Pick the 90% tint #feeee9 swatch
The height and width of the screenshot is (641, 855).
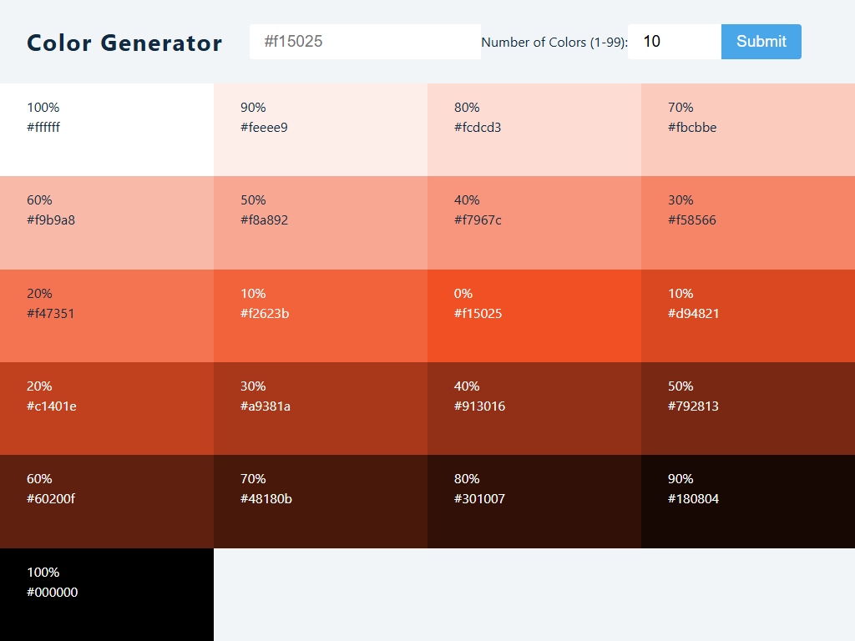(321, 129)
